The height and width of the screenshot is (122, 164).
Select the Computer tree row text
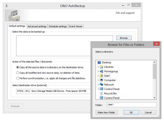(x=110, y=80)
